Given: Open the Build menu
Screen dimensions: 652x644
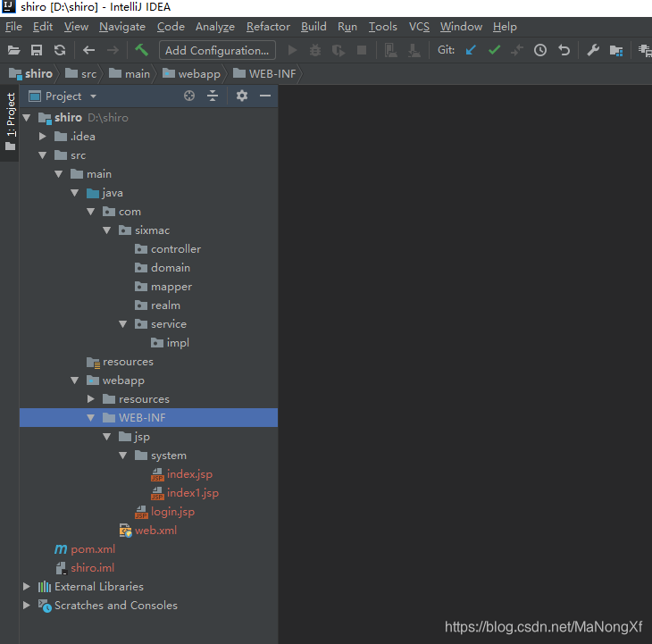Looking at the screenshot, I should 313,27.
